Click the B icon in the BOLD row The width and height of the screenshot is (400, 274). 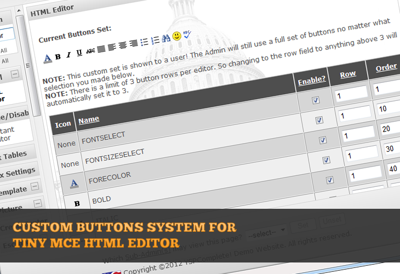(x=77, y=204)
